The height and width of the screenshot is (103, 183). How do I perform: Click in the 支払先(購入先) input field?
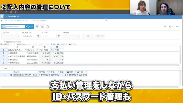[x=29, y=36]
